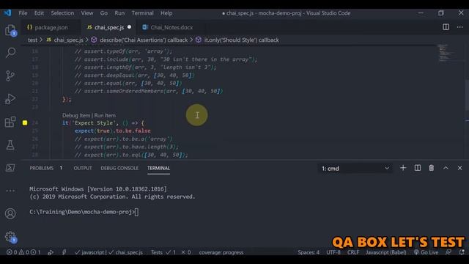Open the Help menu

[166, 13]
